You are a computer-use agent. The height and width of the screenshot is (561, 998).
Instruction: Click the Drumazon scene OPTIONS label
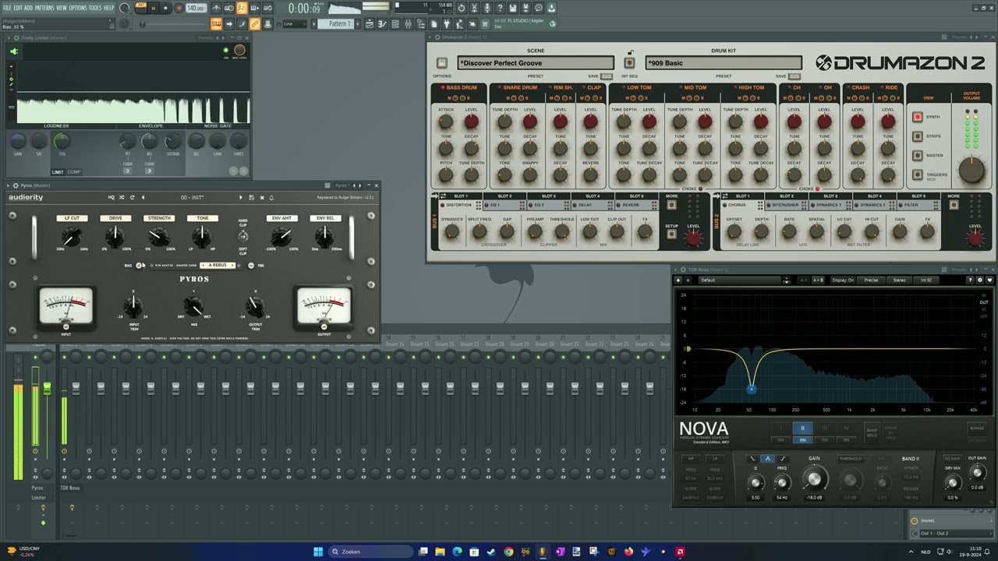point(442,76)
